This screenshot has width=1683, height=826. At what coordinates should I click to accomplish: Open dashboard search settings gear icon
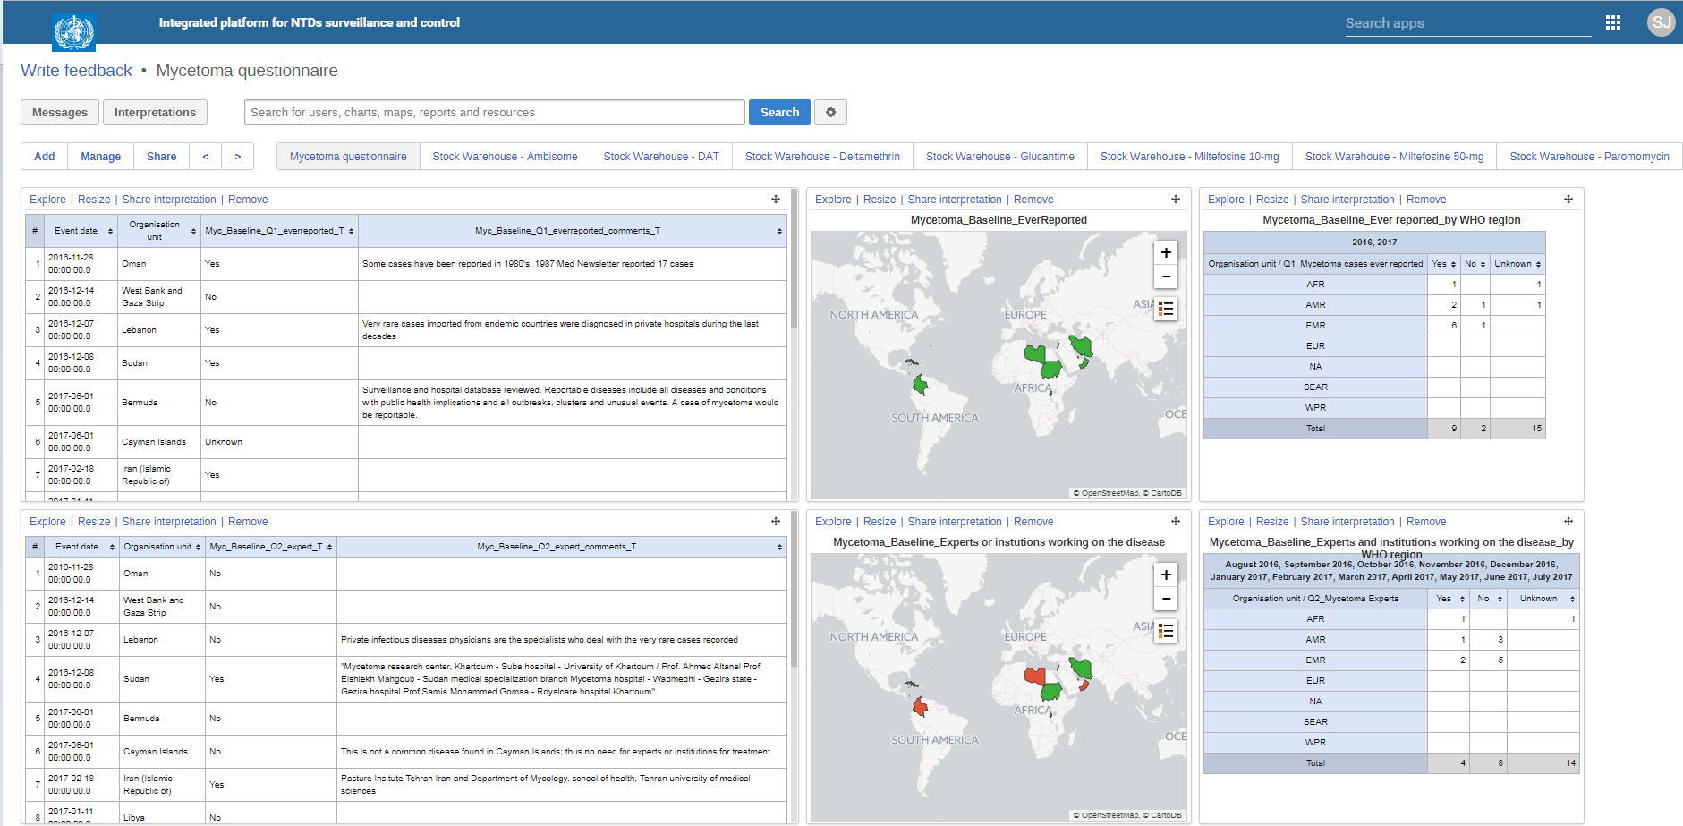pos(830,112)
